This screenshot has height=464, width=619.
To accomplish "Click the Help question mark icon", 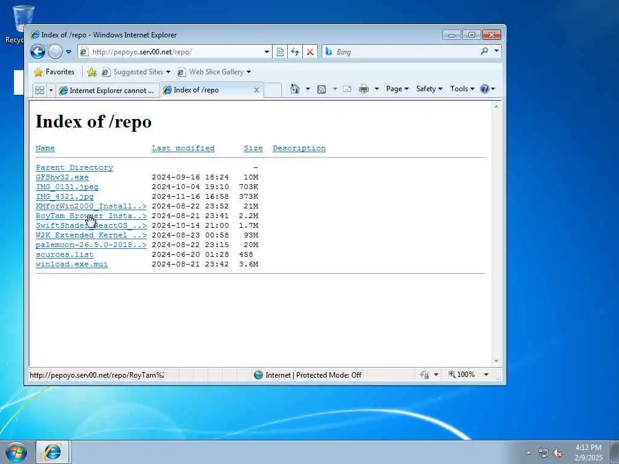I will click(484, 89).
